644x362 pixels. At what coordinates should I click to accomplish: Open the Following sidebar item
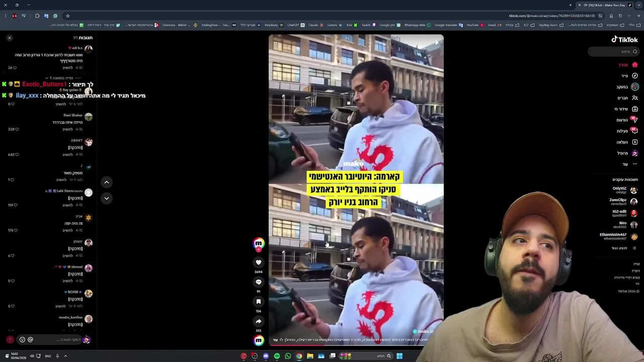click(x=627, y=87)
